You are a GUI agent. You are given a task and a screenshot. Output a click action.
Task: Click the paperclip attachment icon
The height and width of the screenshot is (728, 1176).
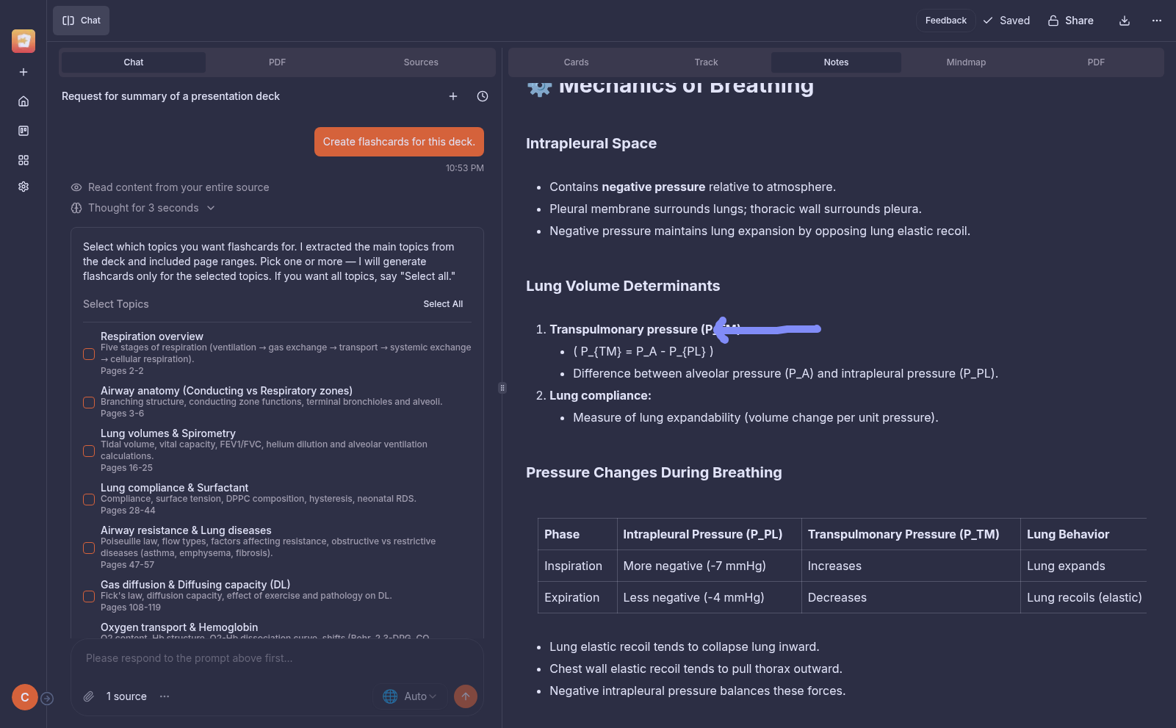(88, 696)
